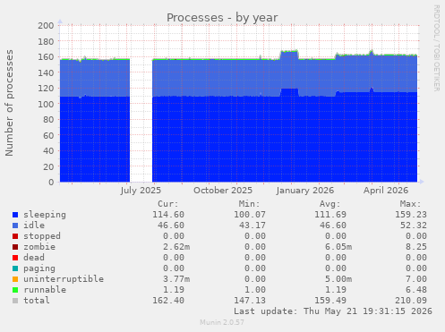Click the y-axis label 100
This screenshot has height=332, width=445.
point(46,104)
